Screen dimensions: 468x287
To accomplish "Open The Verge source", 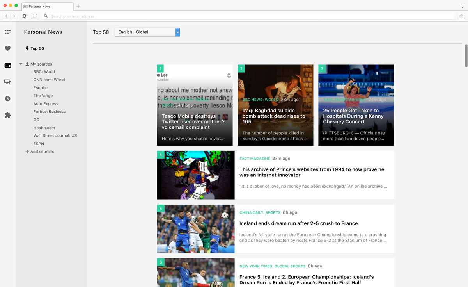I will point(43,96).
